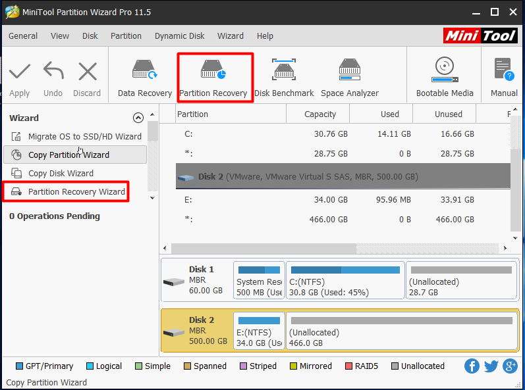Open the Wizard menu
The image size is (525, 390).
[x=231, y=36]
